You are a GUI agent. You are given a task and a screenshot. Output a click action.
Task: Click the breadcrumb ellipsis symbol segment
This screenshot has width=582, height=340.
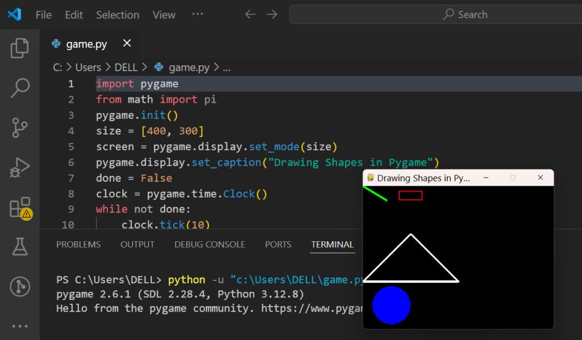226,68
